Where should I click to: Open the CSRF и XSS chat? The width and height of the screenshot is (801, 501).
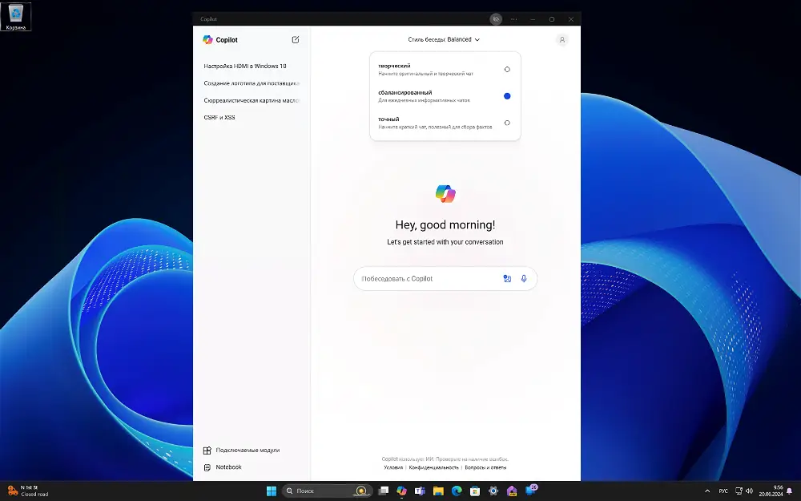pos(219,117)
